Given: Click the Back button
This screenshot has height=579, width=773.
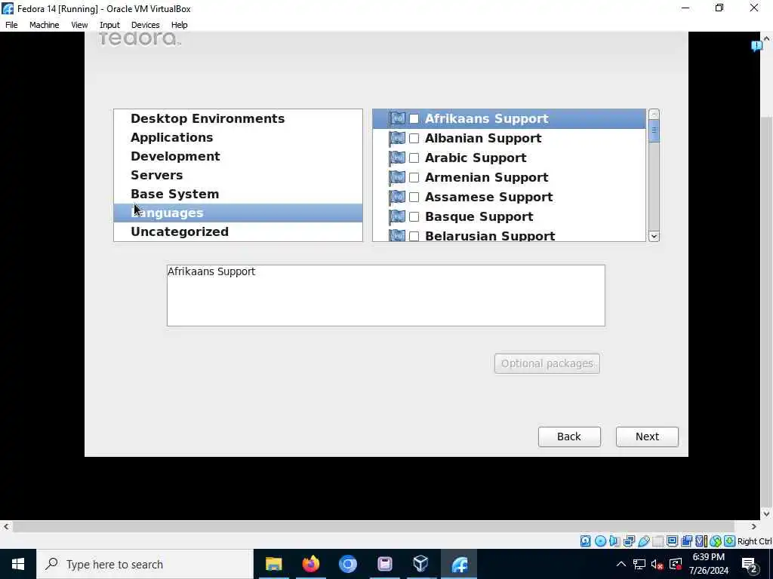Looking at the screenshot, I should 569,437.
